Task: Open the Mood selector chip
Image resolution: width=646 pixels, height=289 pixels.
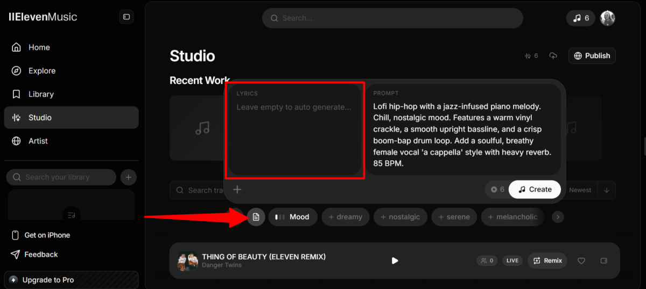Action: click(293, 217)
